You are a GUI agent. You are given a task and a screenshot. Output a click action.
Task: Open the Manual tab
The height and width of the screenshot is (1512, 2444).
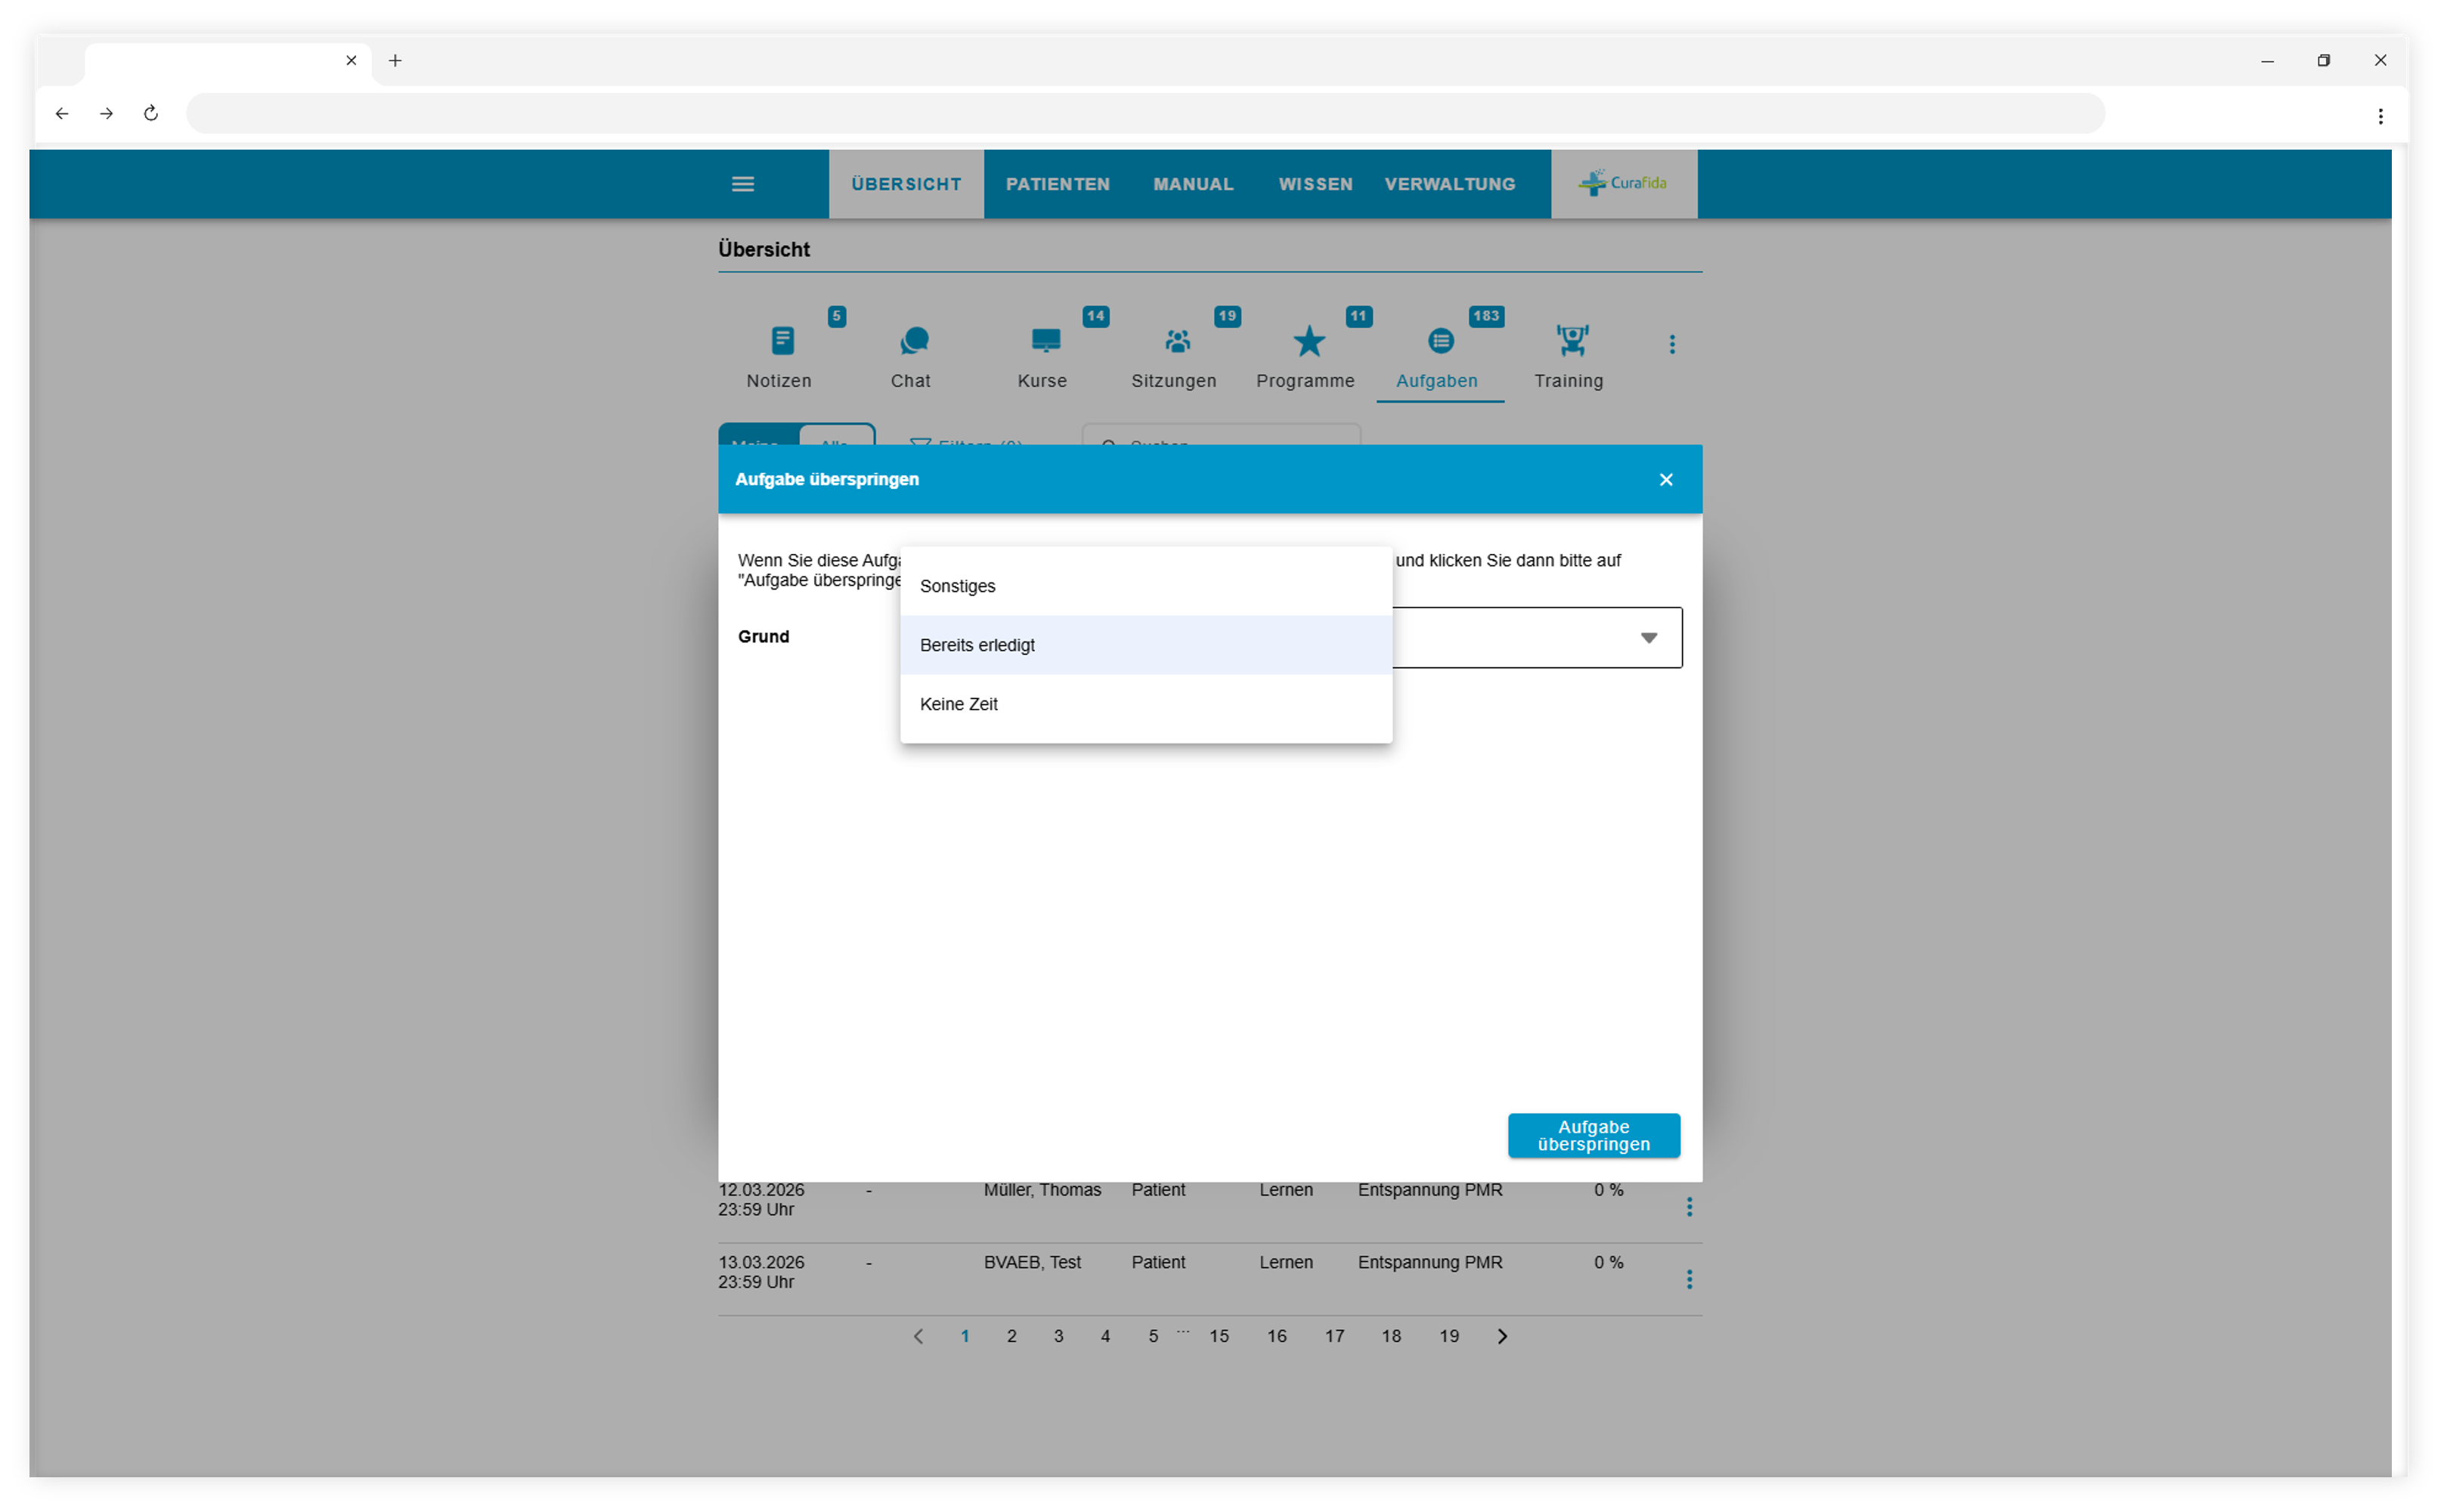(x=1192, y=184)
